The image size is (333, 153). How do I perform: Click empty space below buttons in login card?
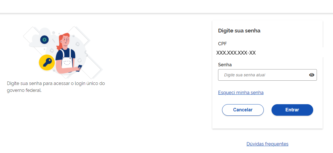(x=267, y=122)
